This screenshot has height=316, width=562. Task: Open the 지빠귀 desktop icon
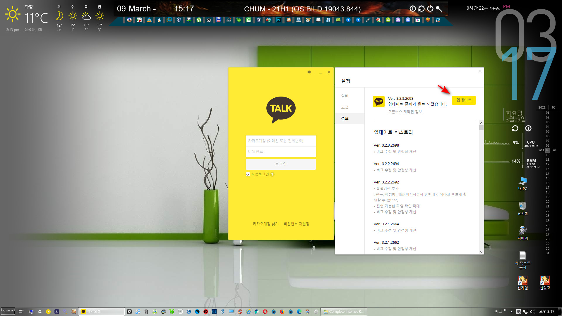pos(522,233)
